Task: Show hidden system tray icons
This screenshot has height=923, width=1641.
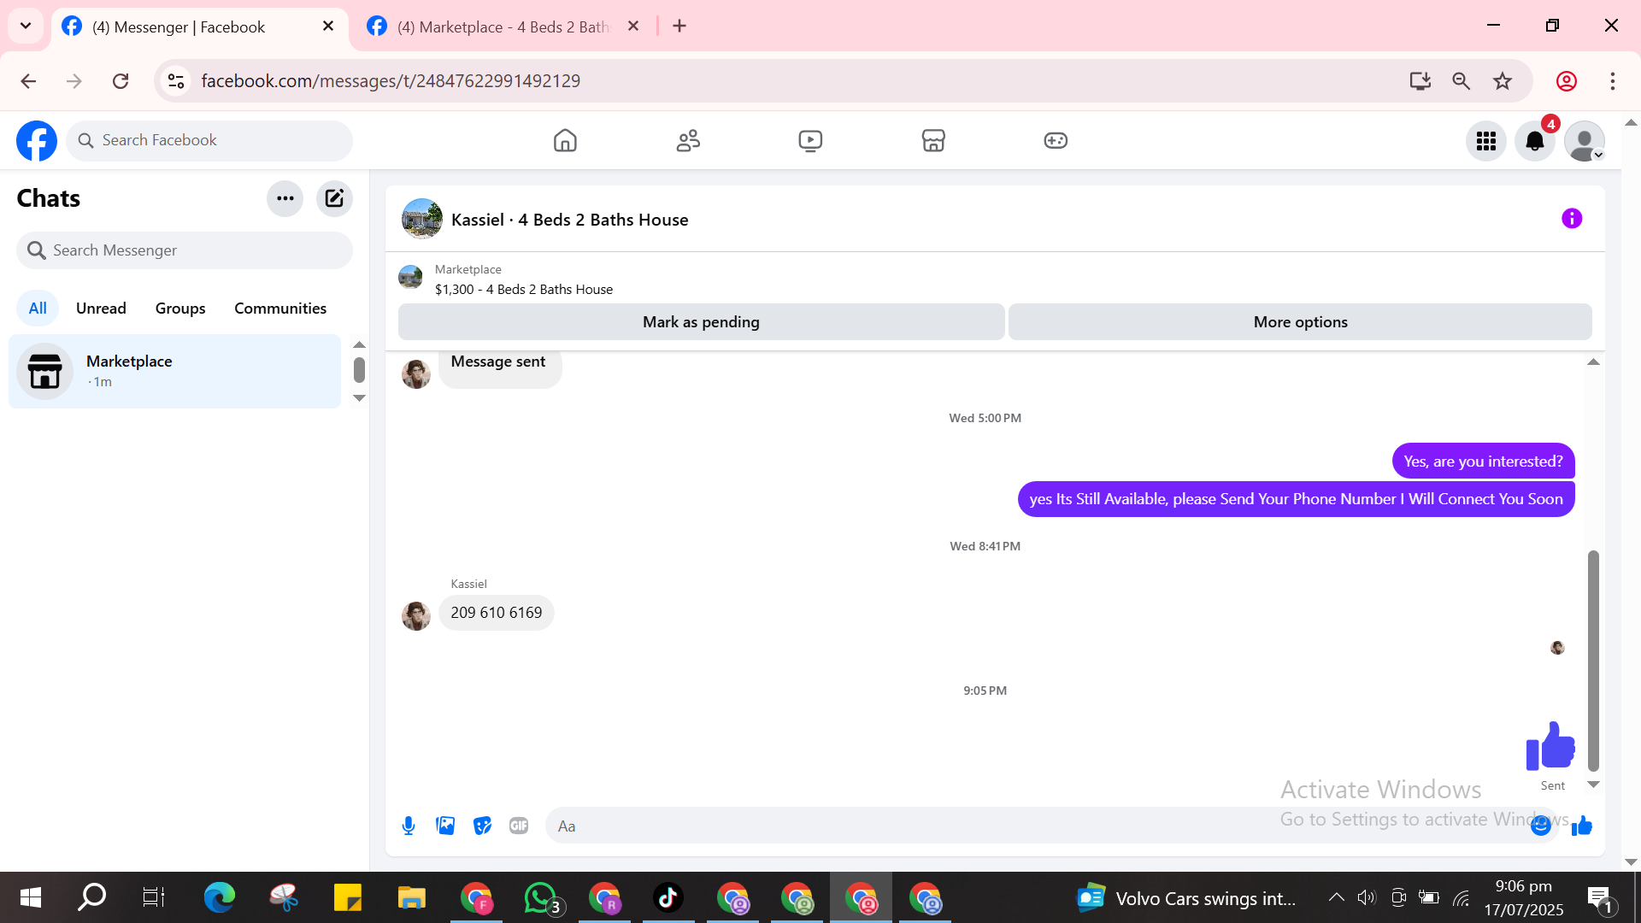Action: (x=1336, y=897)
